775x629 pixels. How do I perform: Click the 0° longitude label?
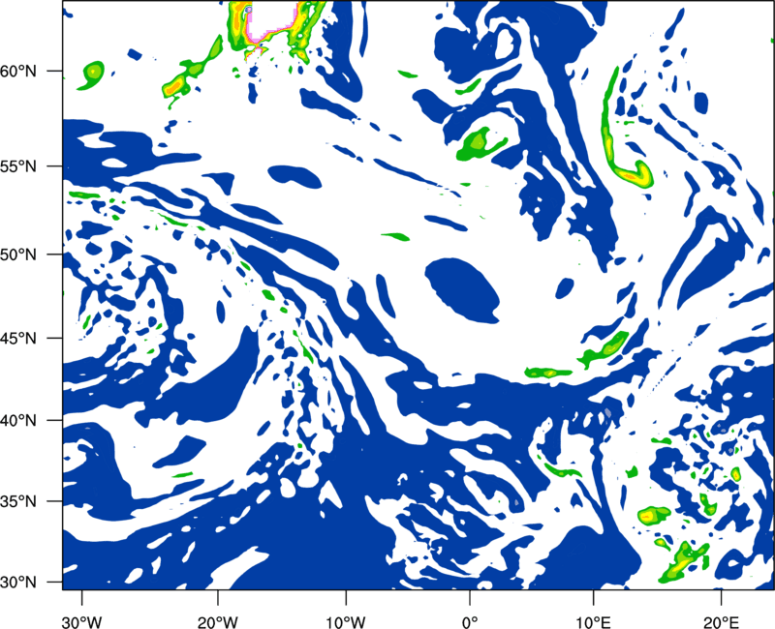click(470, 622)
